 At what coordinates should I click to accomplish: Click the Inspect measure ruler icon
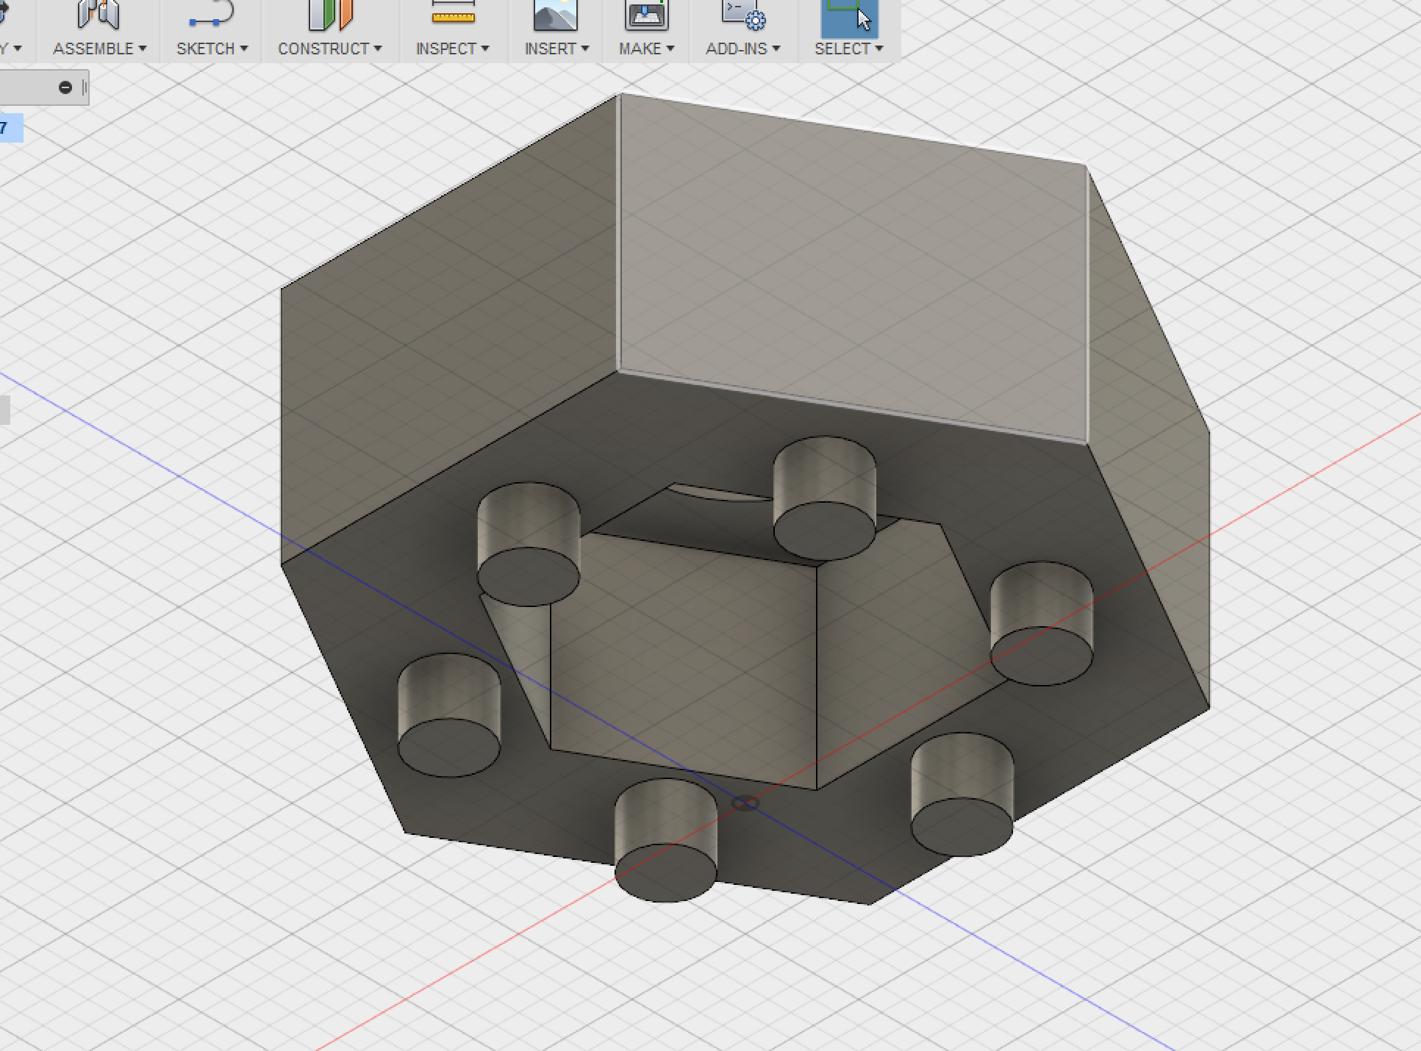pyautogui.click(x=453, y=13)
